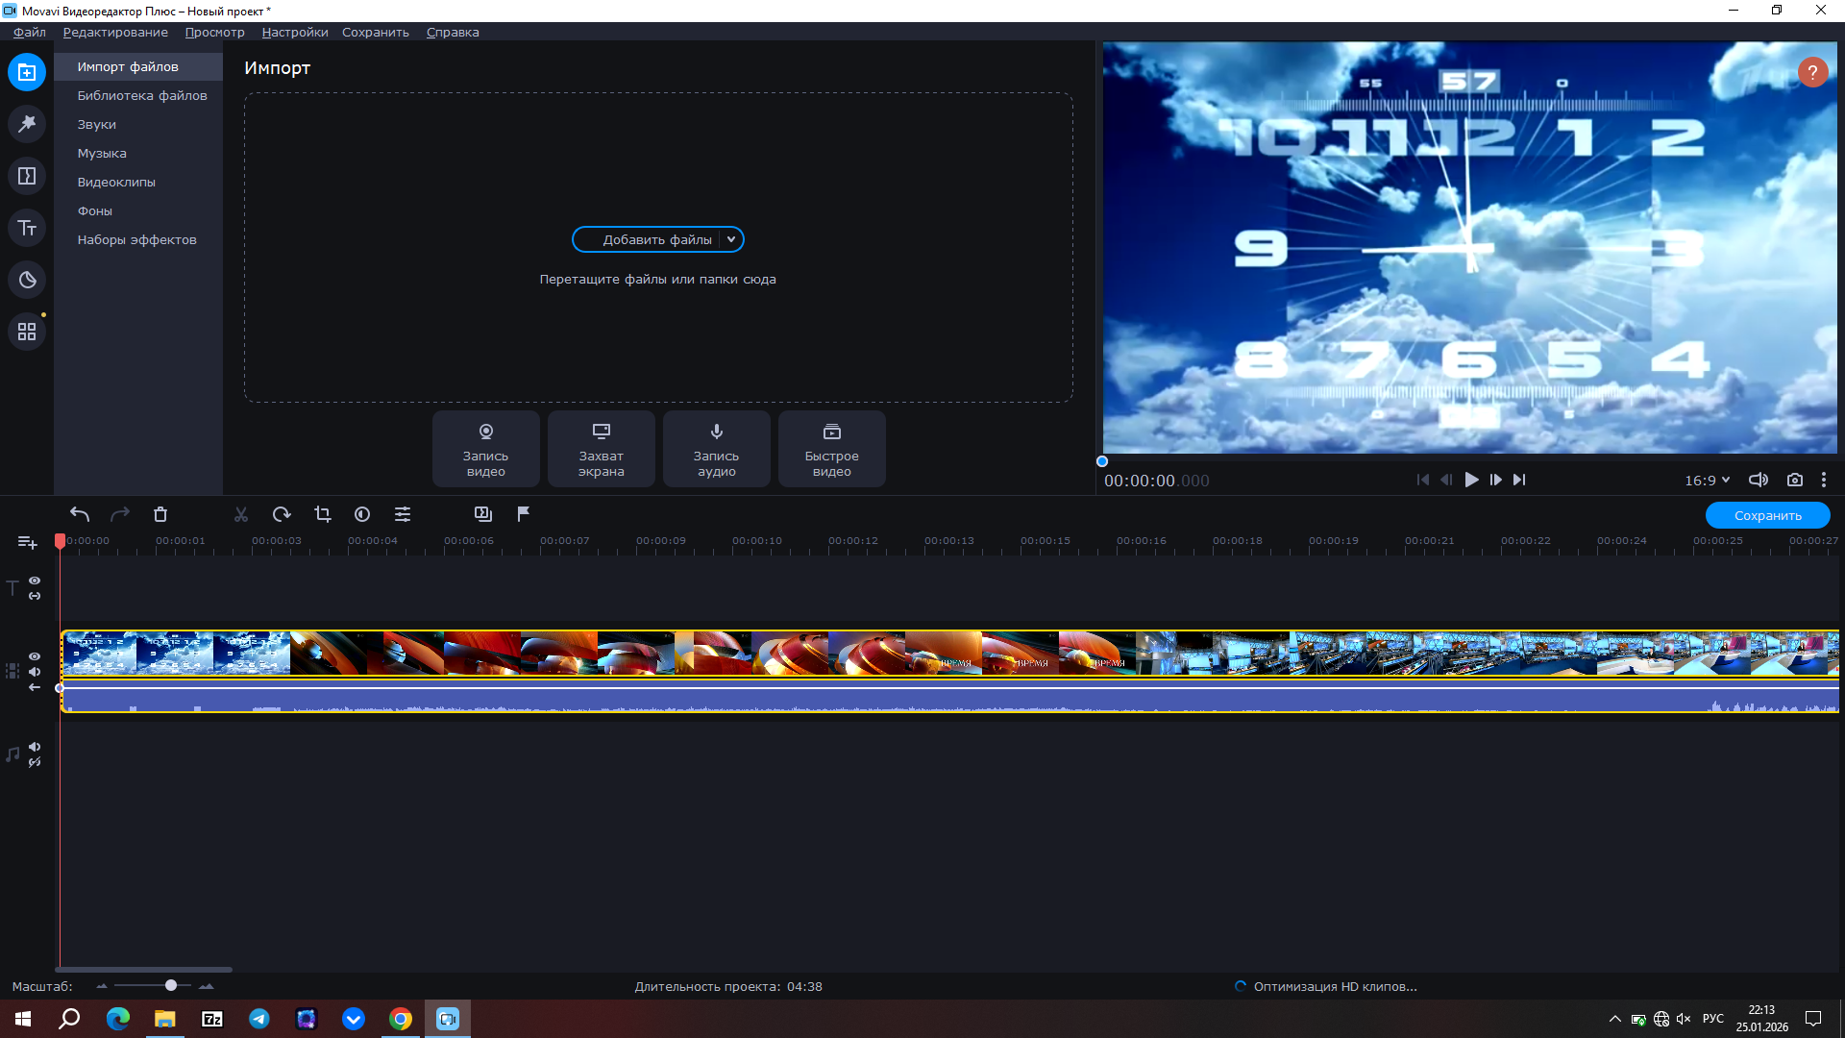Expand the Add Files dropdown arrow
Image resolution: width=1845 pixels, height=1038 pixels.
[x=731, y=239]
